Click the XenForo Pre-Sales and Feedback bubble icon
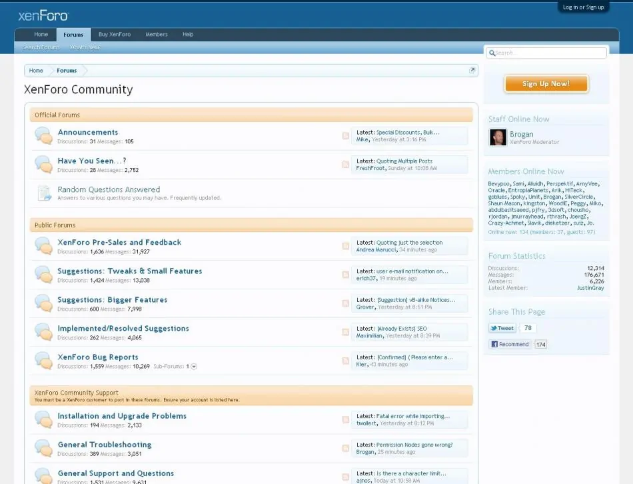633x484 pixels. (43, 246)
